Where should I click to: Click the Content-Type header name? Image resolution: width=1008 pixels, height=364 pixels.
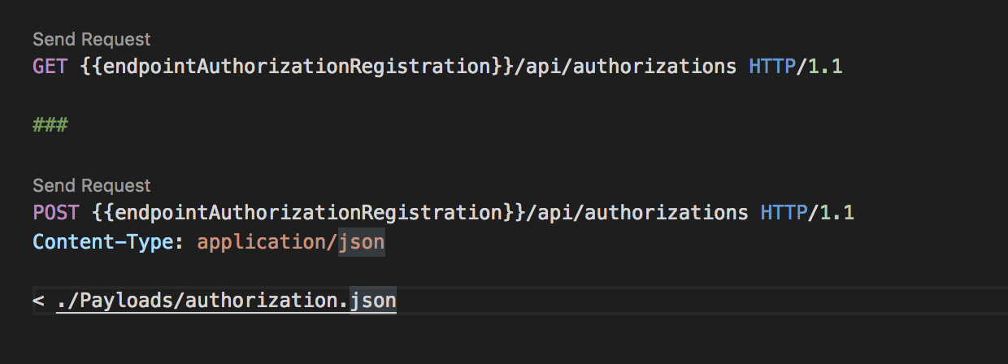pyautogui.click(x=102, y=242)
